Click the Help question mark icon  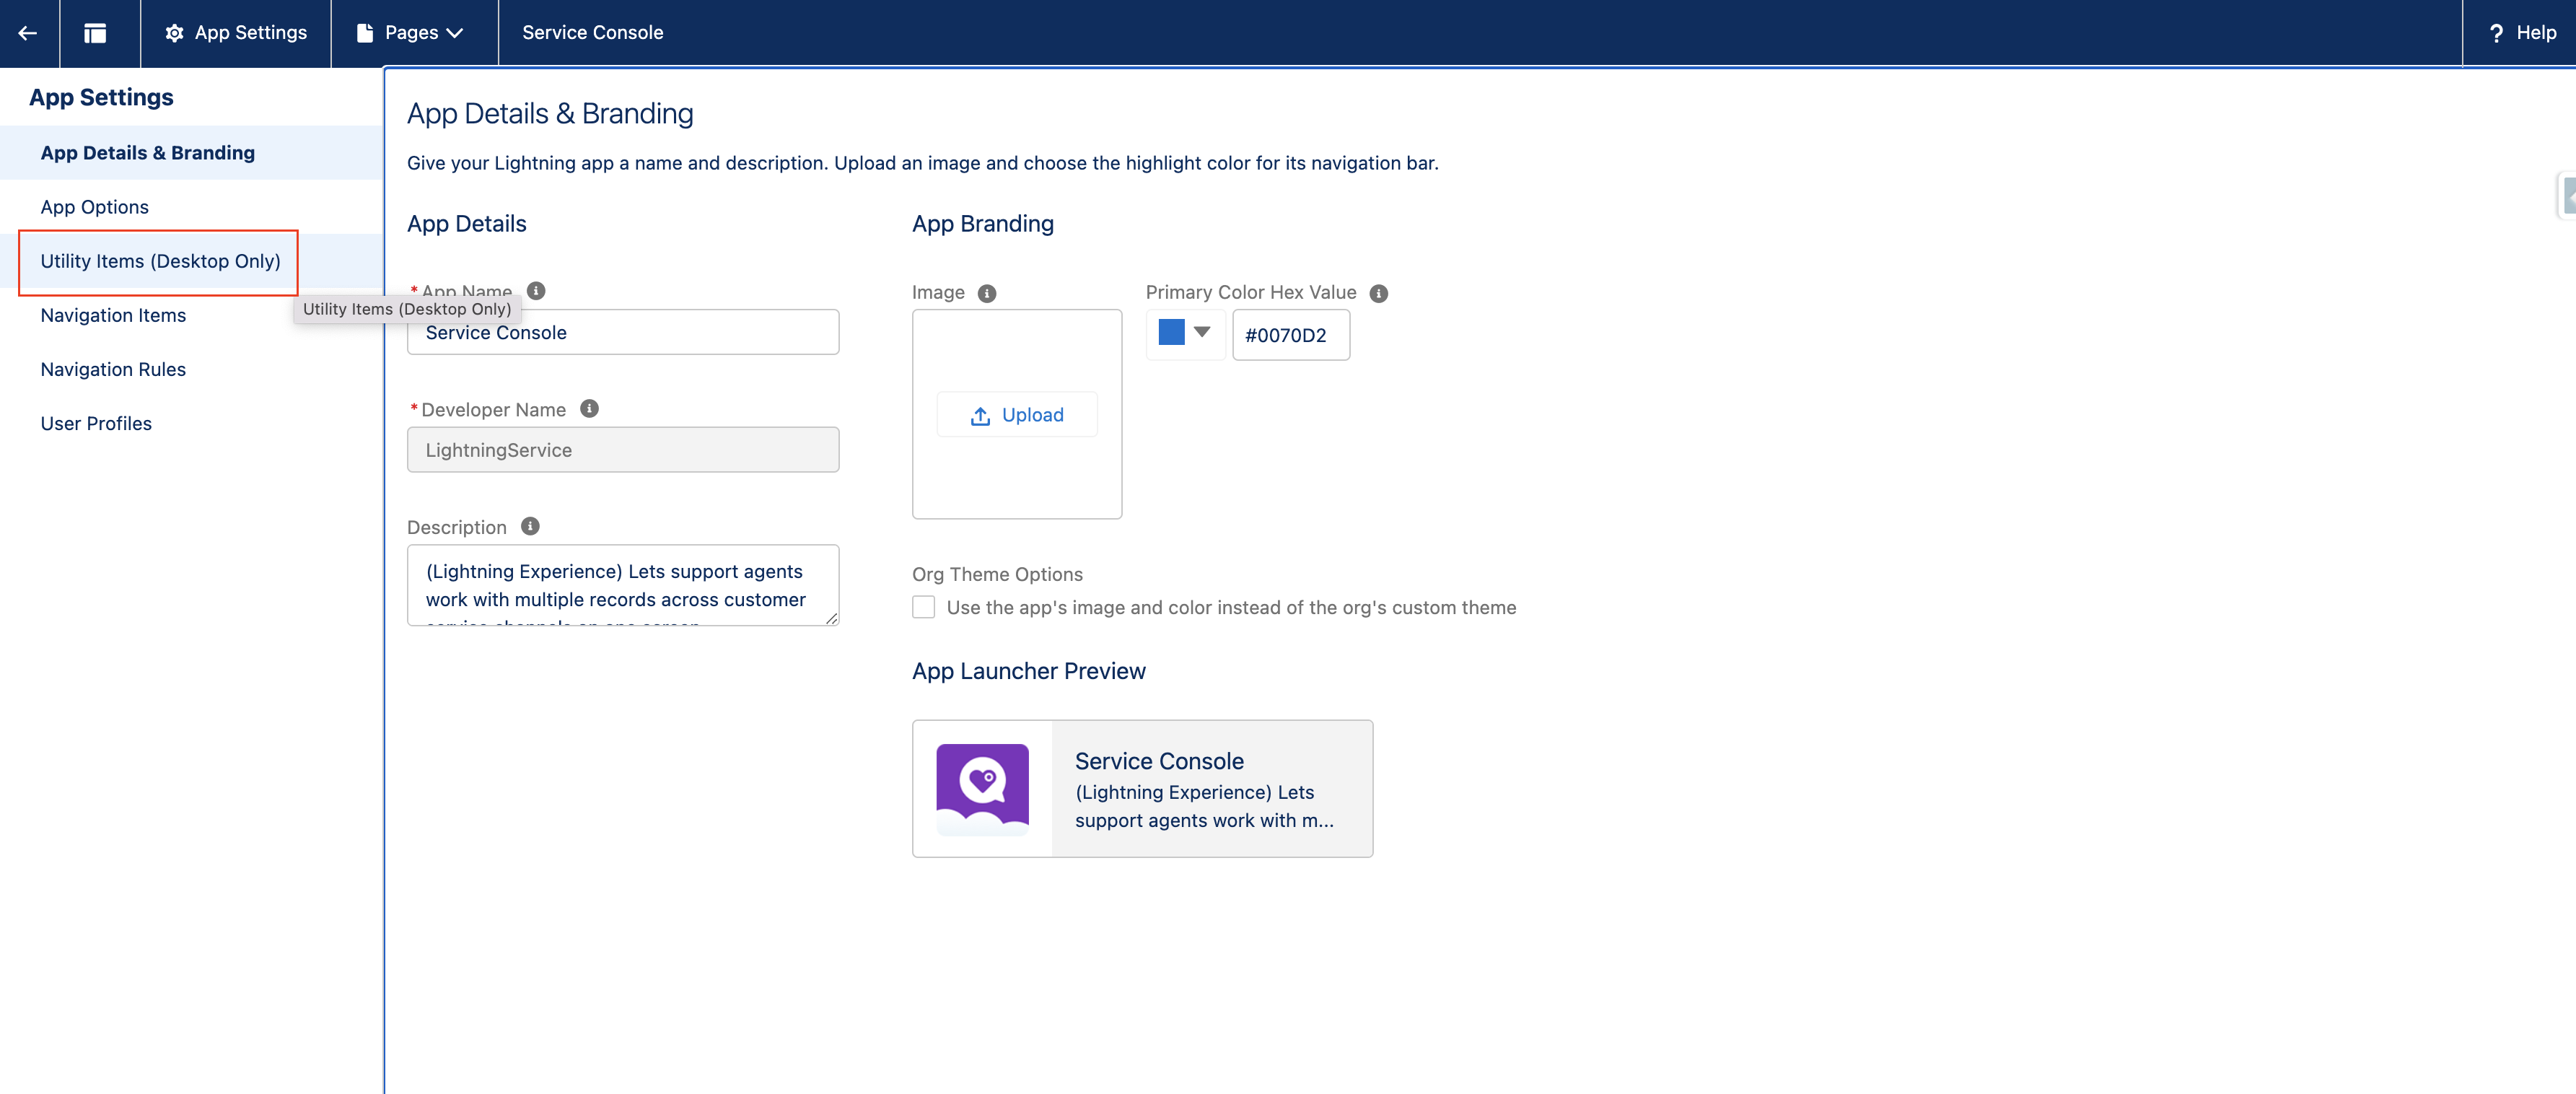2497,33
